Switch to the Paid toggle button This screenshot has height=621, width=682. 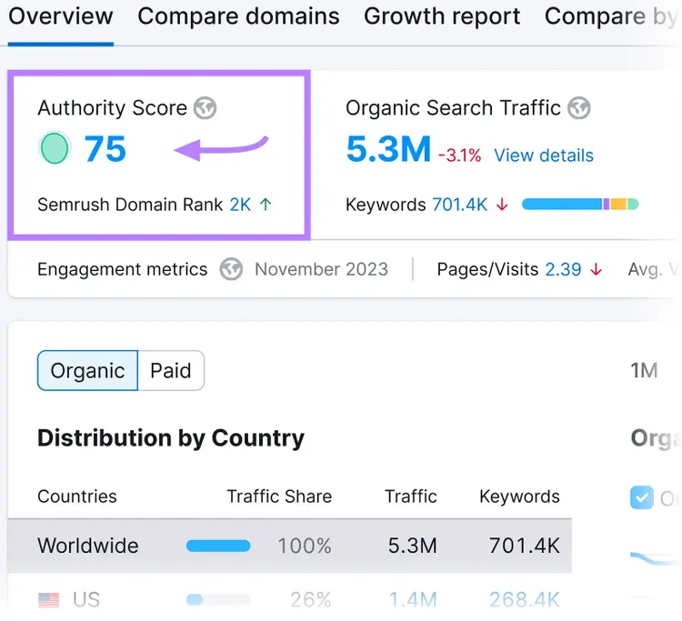click(171, 371)
